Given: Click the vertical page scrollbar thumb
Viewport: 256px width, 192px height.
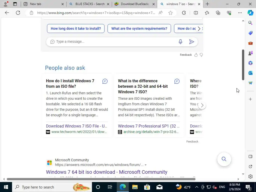Looking at the screenshot, I should 243,65.
